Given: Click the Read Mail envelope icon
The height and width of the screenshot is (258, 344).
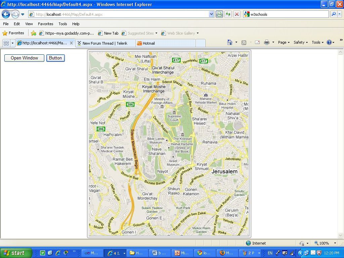Looking at the screenshot, I should click(257, 42).
